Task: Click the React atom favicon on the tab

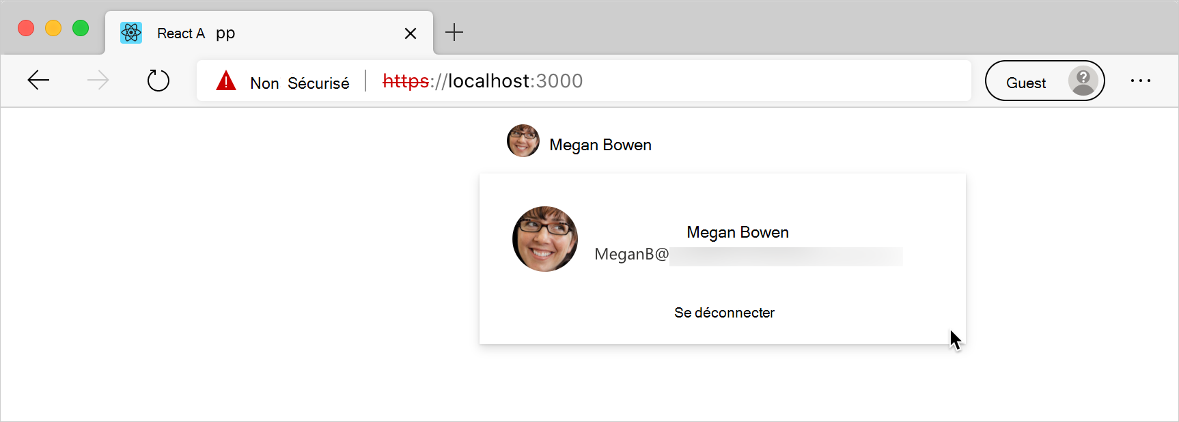Action: coord(131,33)
